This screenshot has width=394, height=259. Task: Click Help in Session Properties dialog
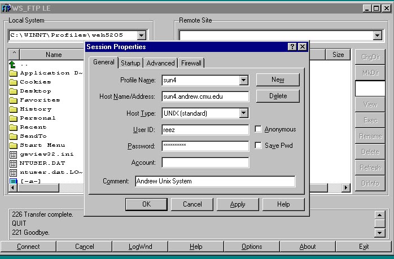tap(283, 204)
